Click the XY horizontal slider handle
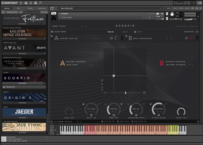The height and width of the screenshot is (145, 203). [126, 93]
